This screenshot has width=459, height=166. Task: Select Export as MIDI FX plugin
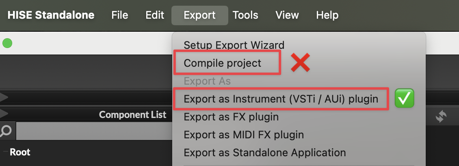[x=244, y=135]
